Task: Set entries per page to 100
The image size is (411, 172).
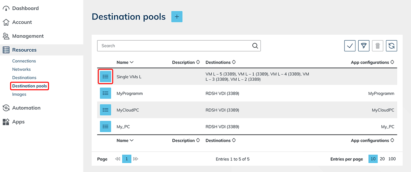Action: point(392,159)
